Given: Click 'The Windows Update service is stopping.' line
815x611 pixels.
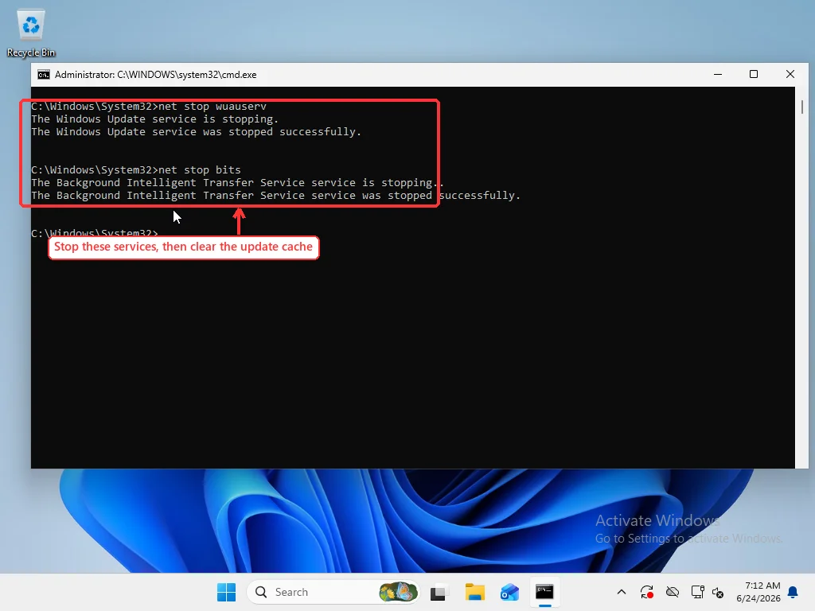Looking at the screenshot, I should coord(154,119).
